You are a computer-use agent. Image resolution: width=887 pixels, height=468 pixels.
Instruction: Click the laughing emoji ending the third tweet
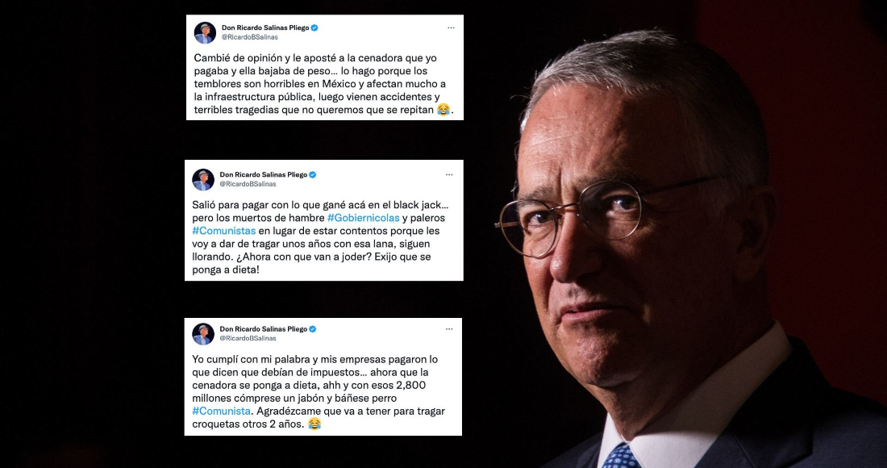click(x=314, y=424)
